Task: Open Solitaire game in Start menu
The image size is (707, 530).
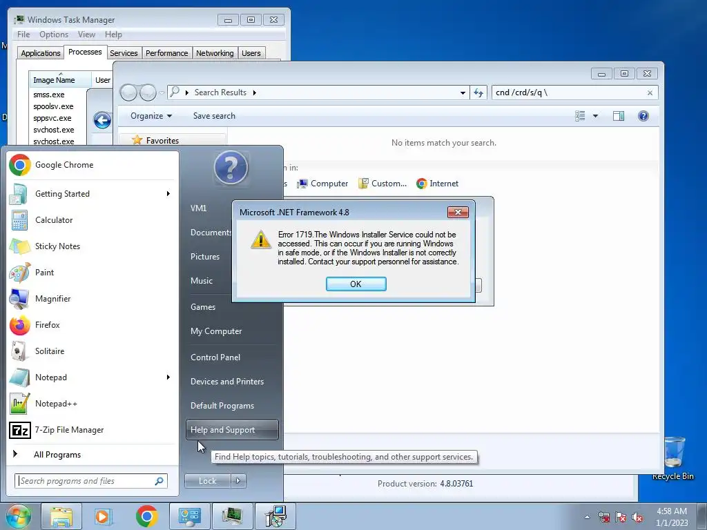Action: point(93,351)
